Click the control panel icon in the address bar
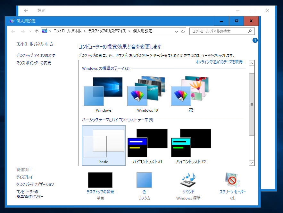This screenshot has height=213, width=283. coord(45,31)
